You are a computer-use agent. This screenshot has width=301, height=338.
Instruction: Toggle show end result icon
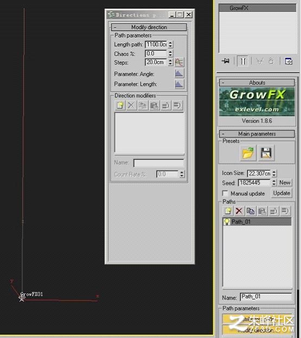click(243, 61)
